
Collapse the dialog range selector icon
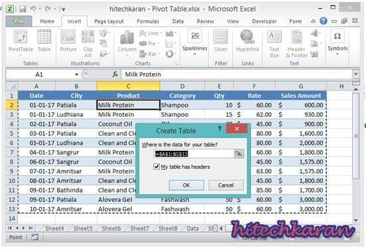click(x=238, y=154)
